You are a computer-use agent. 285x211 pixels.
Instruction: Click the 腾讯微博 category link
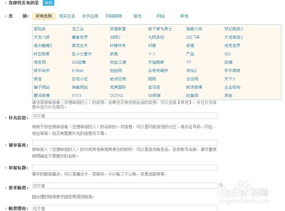click(x=41, y=96)
